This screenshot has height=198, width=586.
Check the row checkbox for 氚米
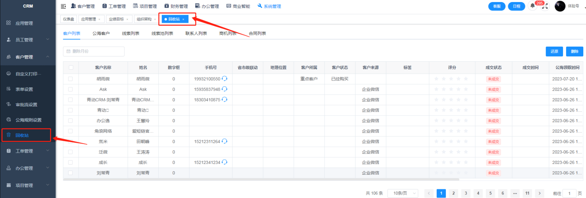(70, 142)
